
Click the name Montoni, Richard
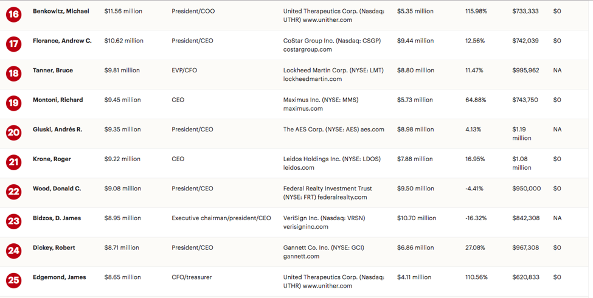[x=58, y=100]
